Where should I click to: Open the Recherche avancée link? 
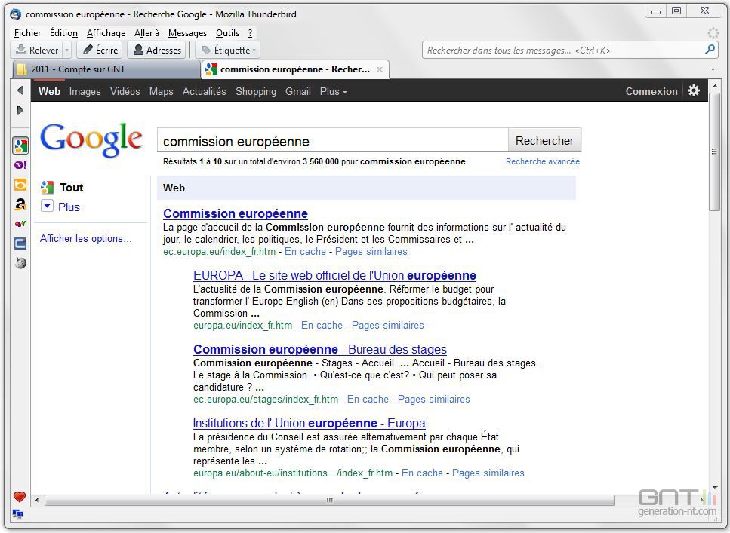pyautogui.click(x=543, y=161)
